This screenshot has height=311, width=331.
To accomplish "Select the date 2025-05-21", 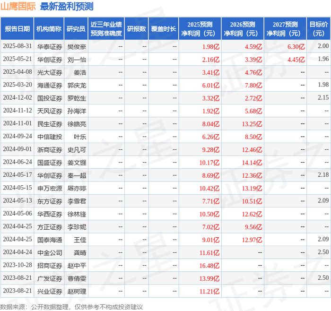I will coord(17,59).
